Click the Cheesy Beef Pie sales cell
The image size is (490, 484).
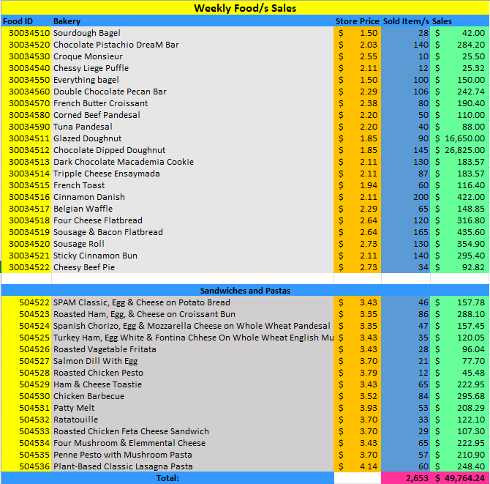coord(459,267)
